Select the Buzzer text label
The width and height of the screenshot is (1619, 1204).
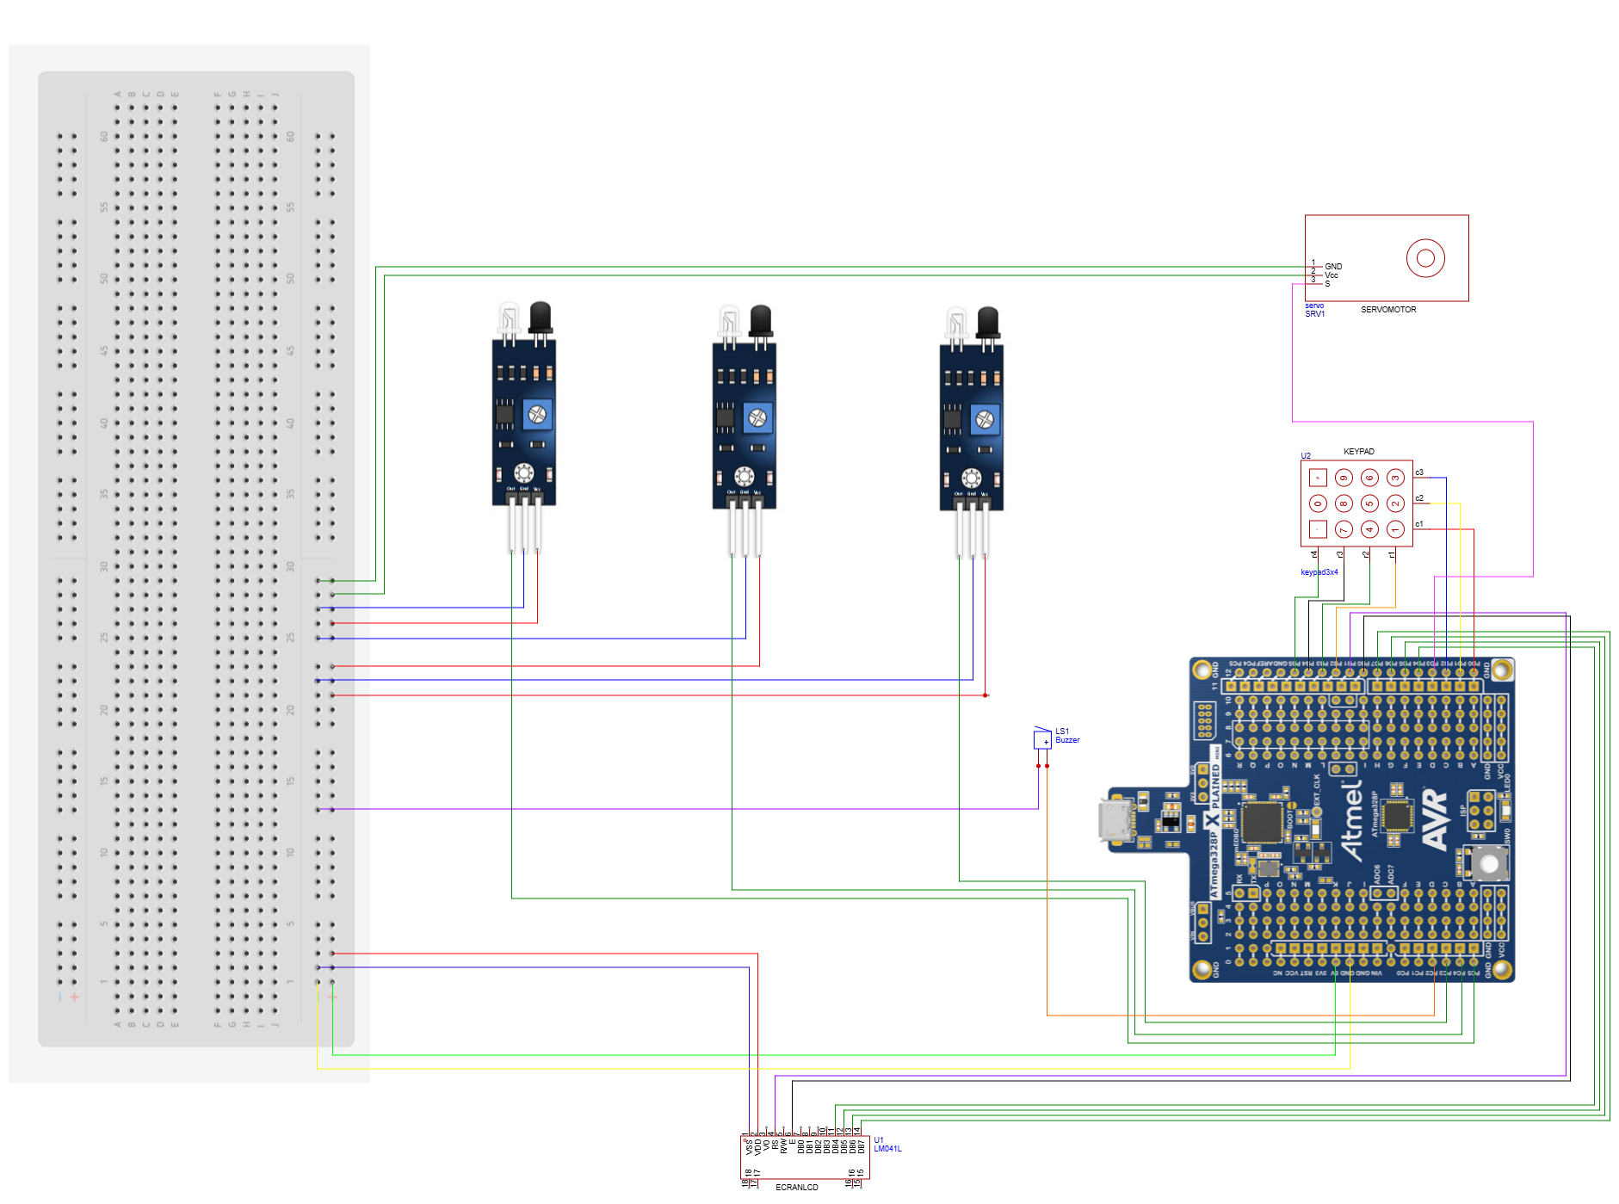tap(1067, 740)
